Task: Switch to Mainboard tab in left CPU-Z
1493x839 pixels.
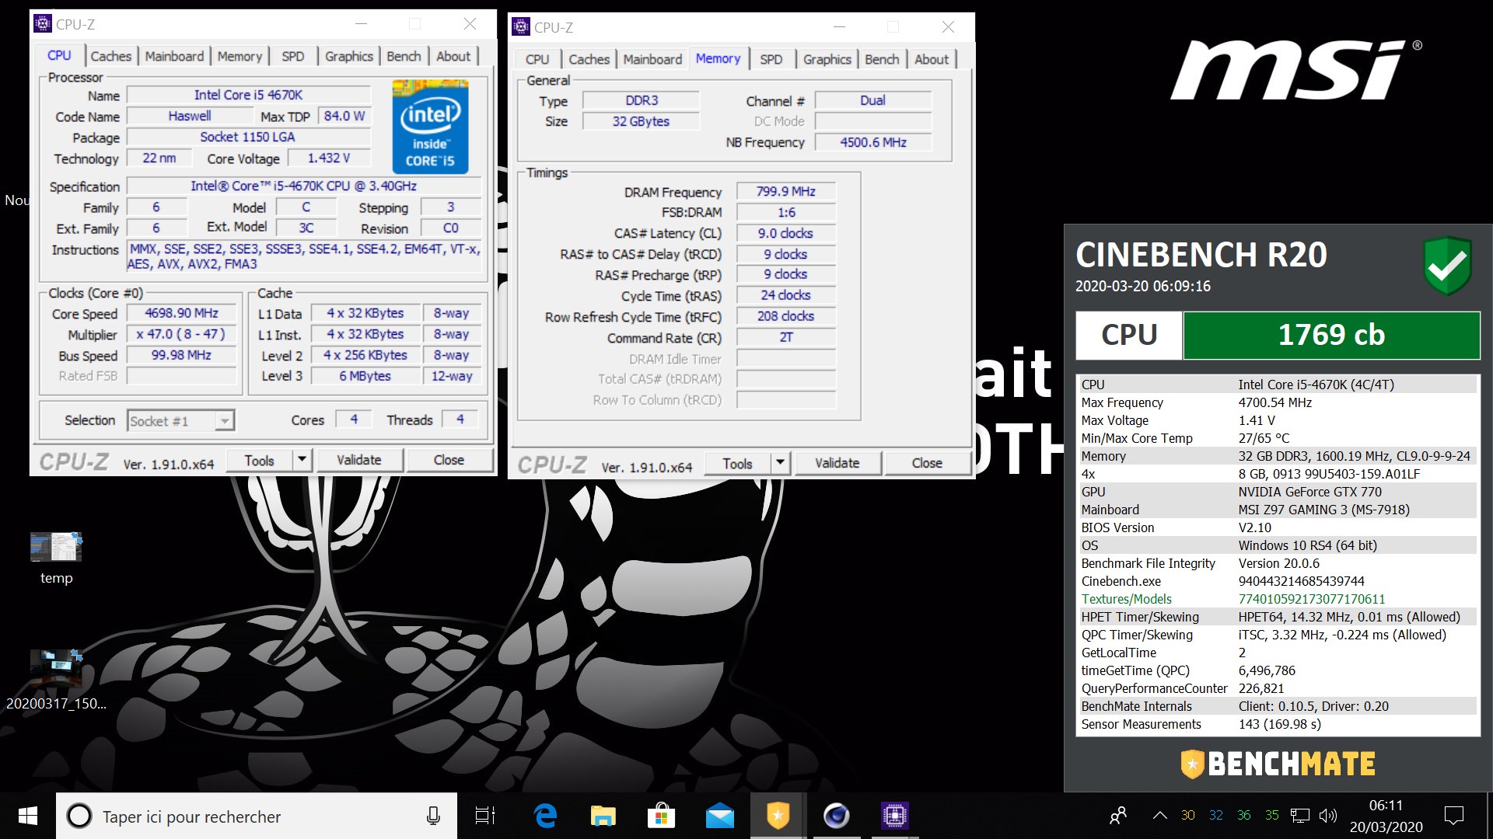Action: pos(174,56)
